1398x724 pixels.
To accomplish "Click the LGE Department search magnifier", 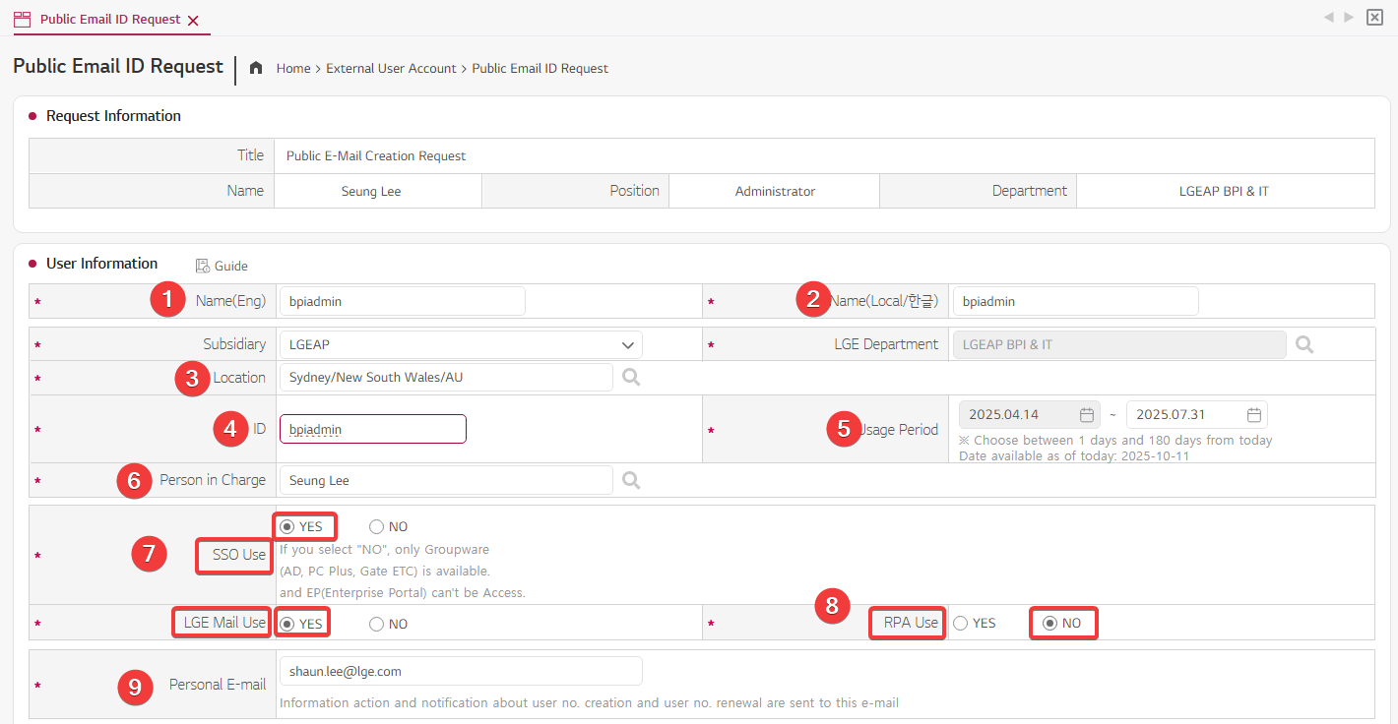I will 1304,344.
